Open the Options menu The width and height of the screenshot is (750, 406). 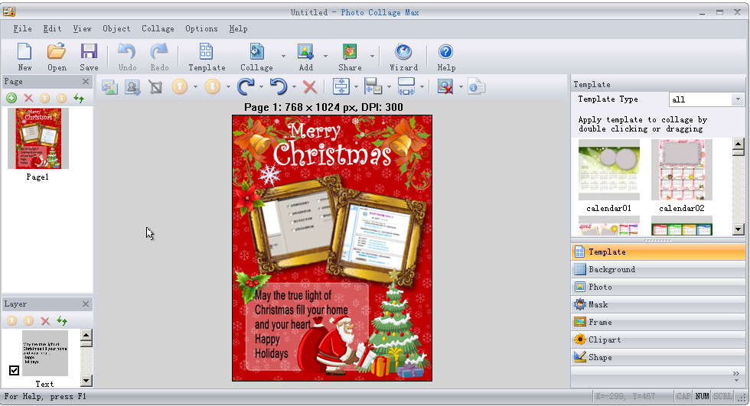[201, 28]
